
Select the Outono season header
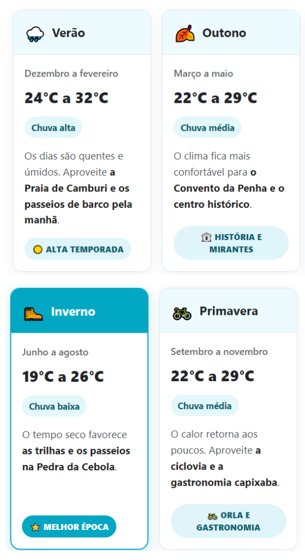pos(231,33)
